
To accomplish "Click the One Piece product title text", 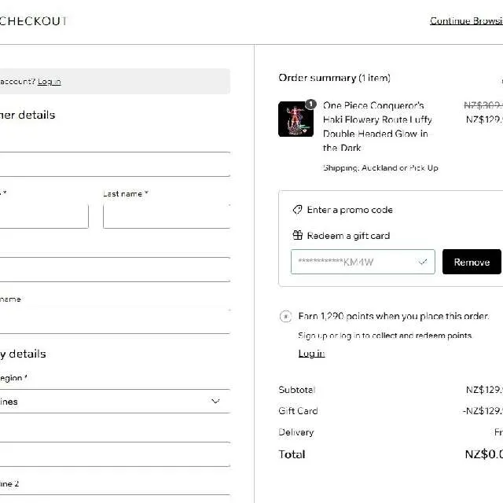I will click(377, 127).
